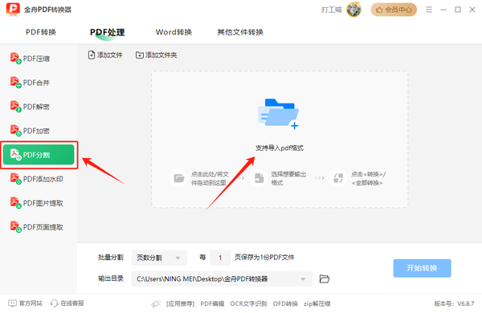Click the blue folder import icon

pyautogui.click(x=279, y=114)
